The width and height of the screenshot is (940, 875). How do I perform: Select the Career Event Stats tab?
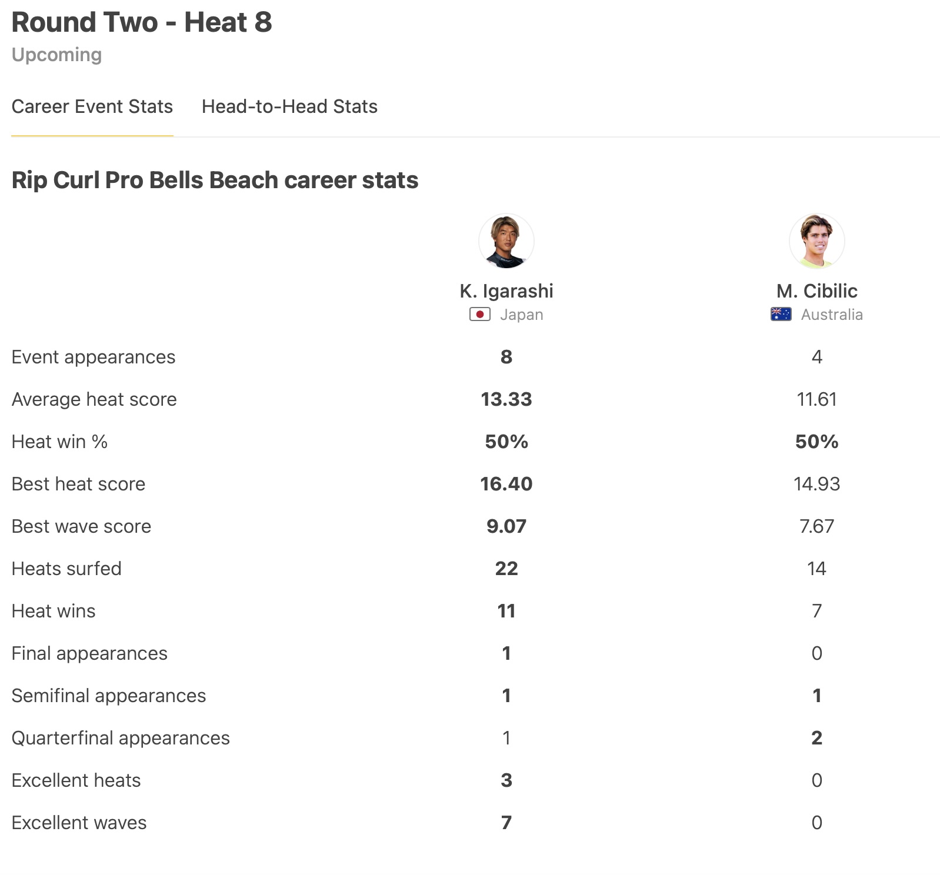92,106
